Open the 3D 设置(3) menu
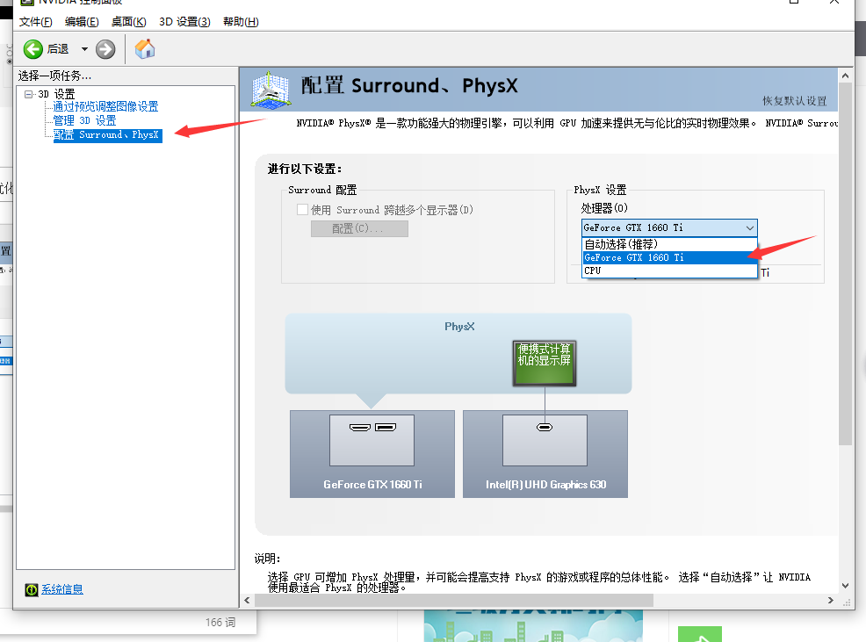Viewport: 866px width, 642px height. 184,22
